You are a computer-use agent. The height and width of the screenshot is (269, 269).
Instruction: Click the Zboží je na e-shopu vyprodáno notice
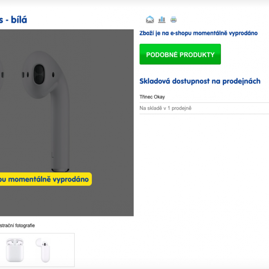(x=198, y=33)
